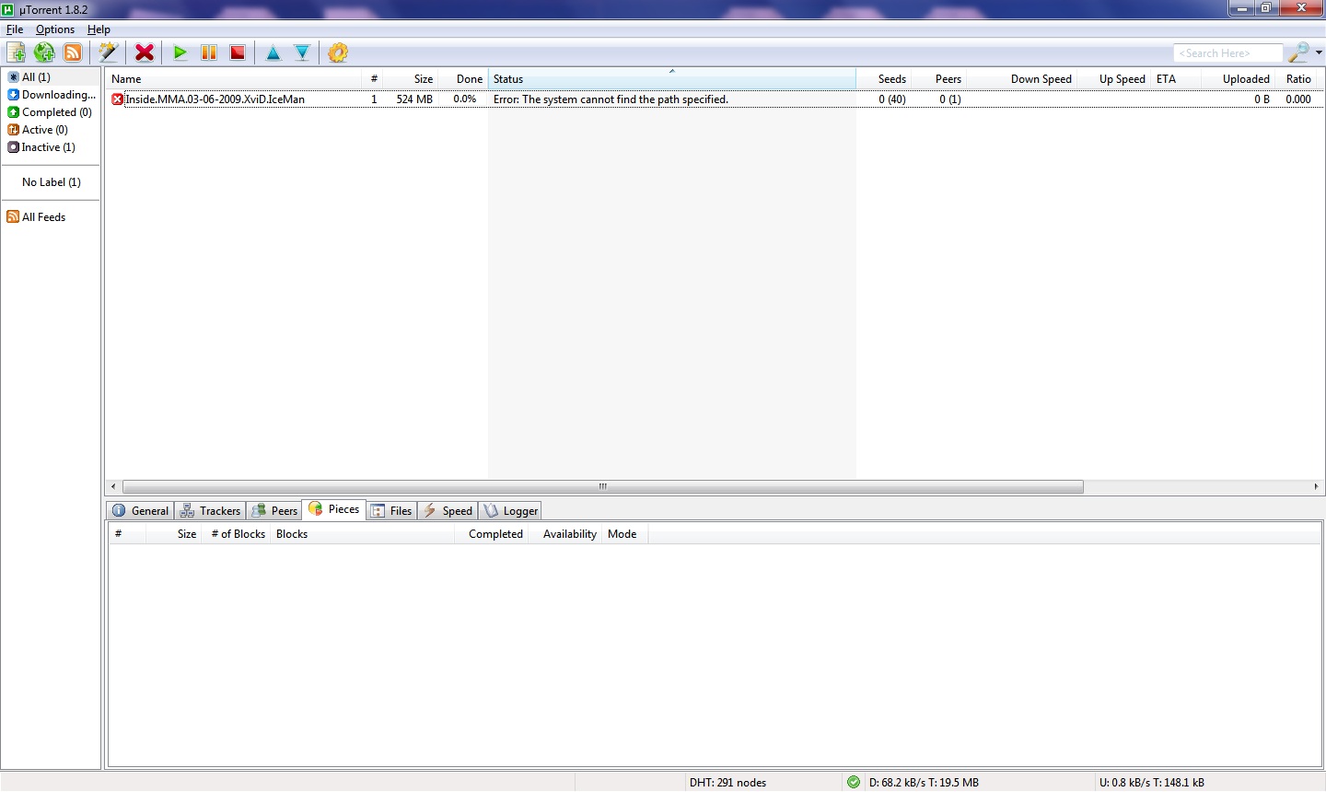Viewport: 1326px width, 792px height.
Task: Click the Availability column header in Pieces
Action: 566,534
